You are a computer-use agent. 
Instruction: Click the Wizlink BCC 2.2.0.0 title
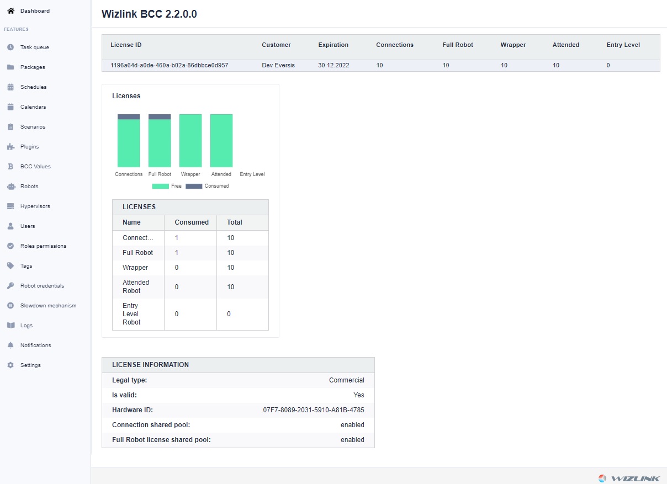(149, 14)
